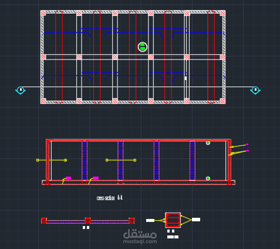
Task: Pick the green symbol inside the plan circle
Action: tap(143, 47)
